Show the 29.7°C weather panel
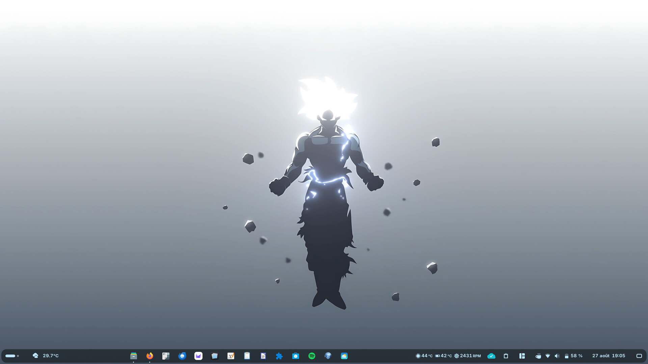Image resolution: width=648 pixels, height=364 pixels. 46,356
